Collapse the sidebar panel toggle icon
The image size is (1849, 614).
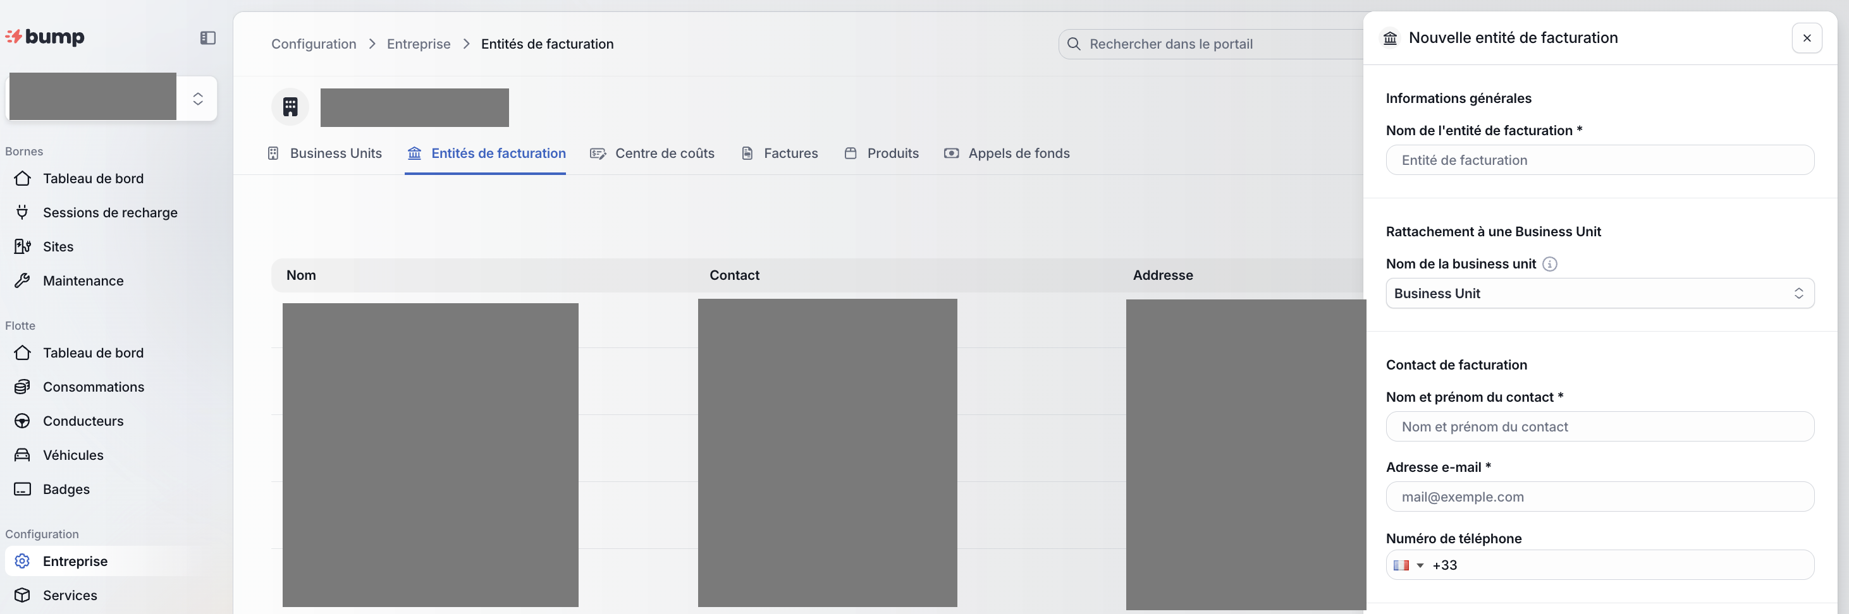207,38
